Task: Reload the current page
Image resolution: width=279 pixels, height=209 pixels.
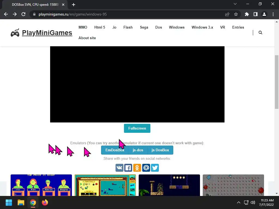Action: [23, 14]
